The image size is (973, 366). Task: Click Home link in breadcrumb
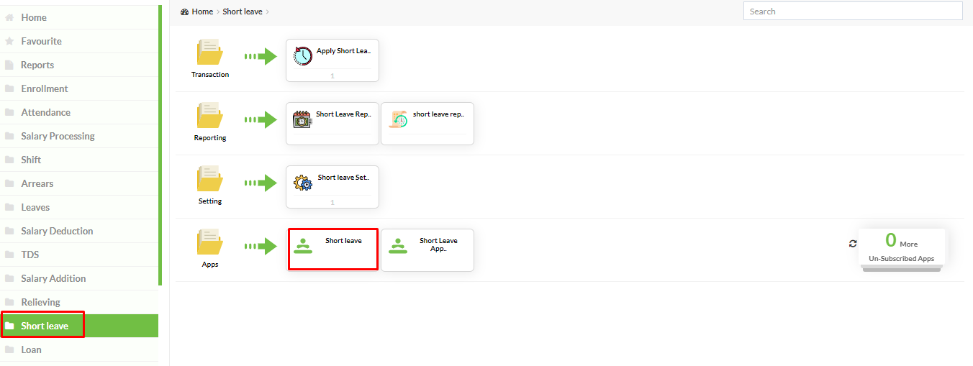202,12
